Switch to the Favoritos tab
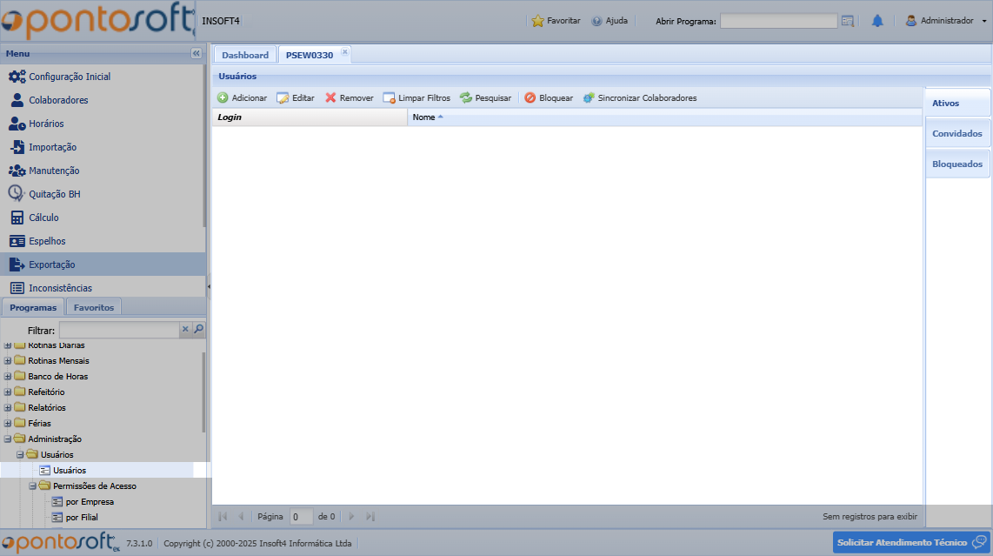The image size is (993, 556). [x=93, y=307]
